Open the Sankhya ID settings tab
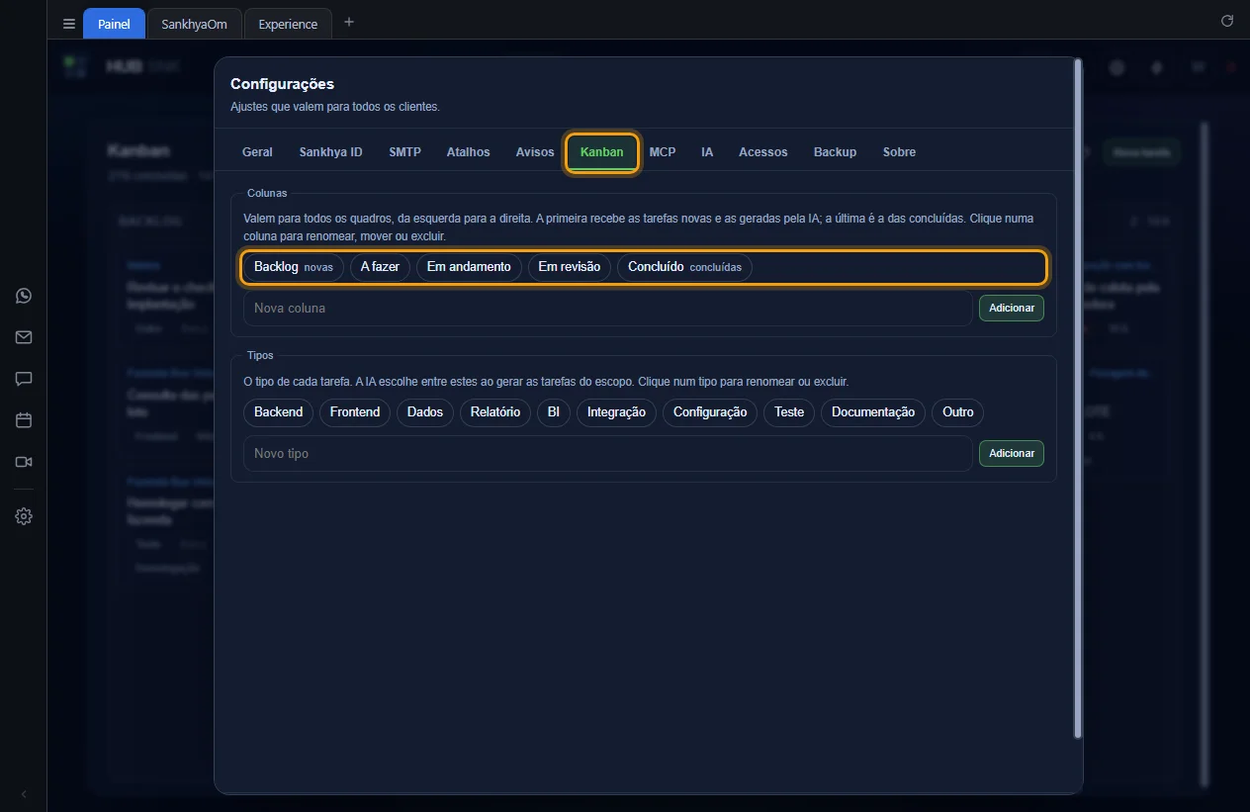1250x812 pixels. [330, 152]
